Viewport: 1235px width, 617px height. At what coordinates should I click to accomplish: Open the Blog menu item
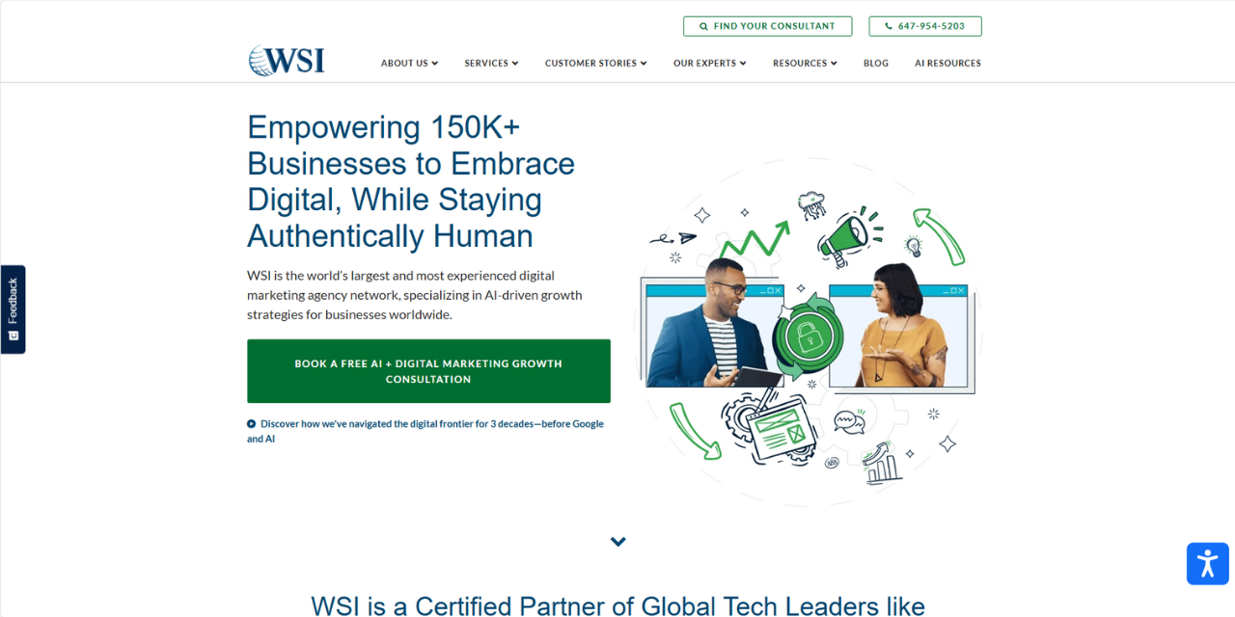[x=876, y=63]
